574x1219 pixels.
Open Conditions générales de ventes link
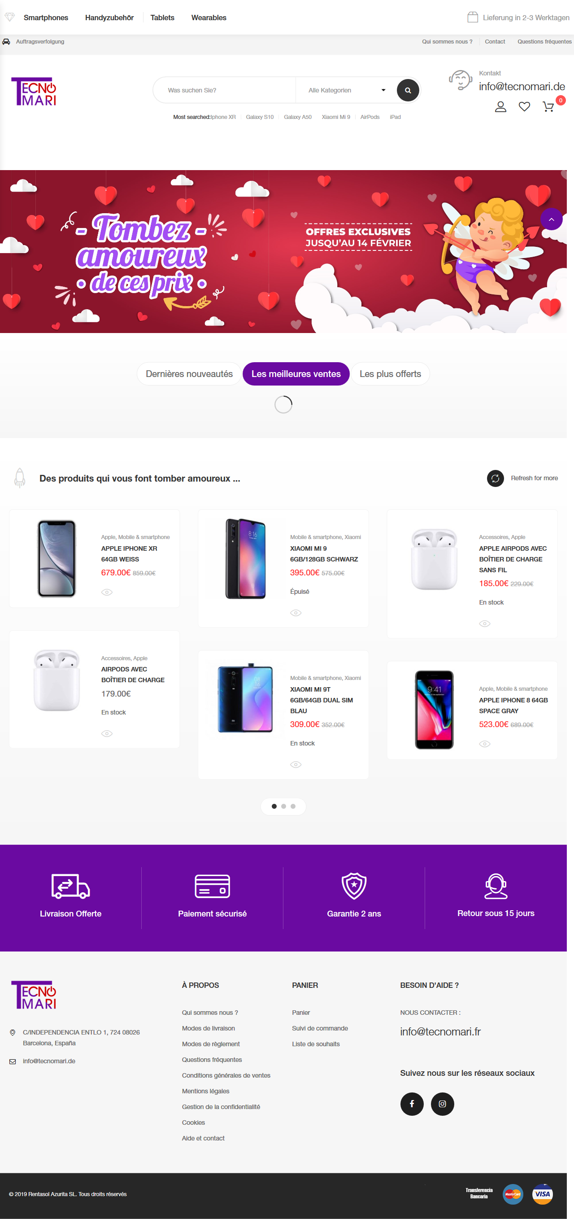[226, 1075]
